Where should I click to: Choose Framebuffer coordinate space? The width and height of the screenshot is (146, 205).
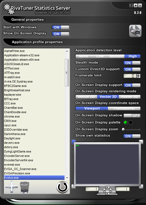[124, 109]
